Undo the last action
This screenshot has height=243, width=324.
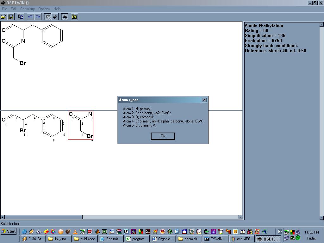point(30,17)
